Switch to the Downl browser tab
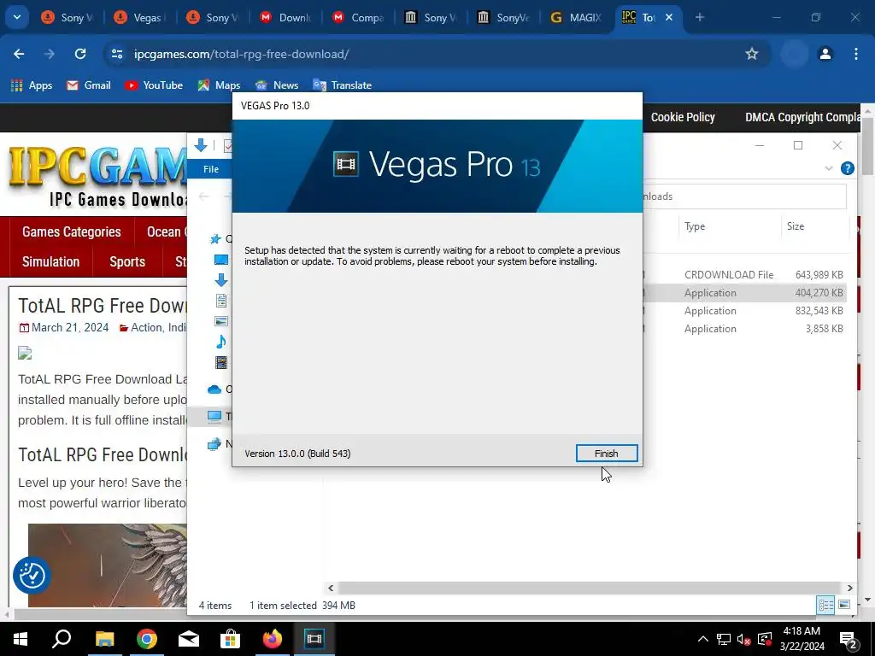This screenshot has height=656, width=875. point(285,18)
